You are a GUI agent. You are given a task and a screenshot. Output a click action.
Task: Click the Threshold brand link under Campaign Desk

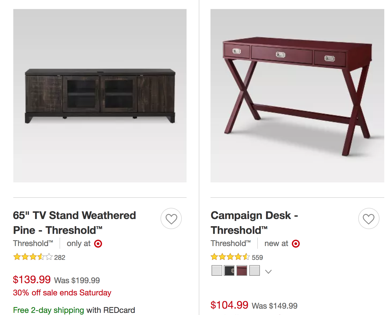click(x=230, y=243)
